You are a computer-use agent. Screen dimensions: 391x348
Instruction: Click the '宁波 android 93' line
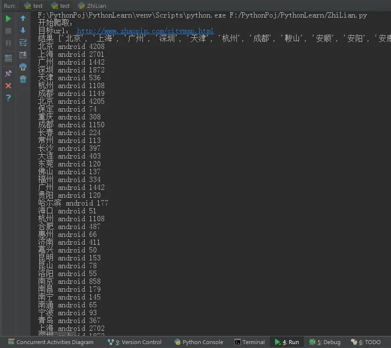[68, 313]
